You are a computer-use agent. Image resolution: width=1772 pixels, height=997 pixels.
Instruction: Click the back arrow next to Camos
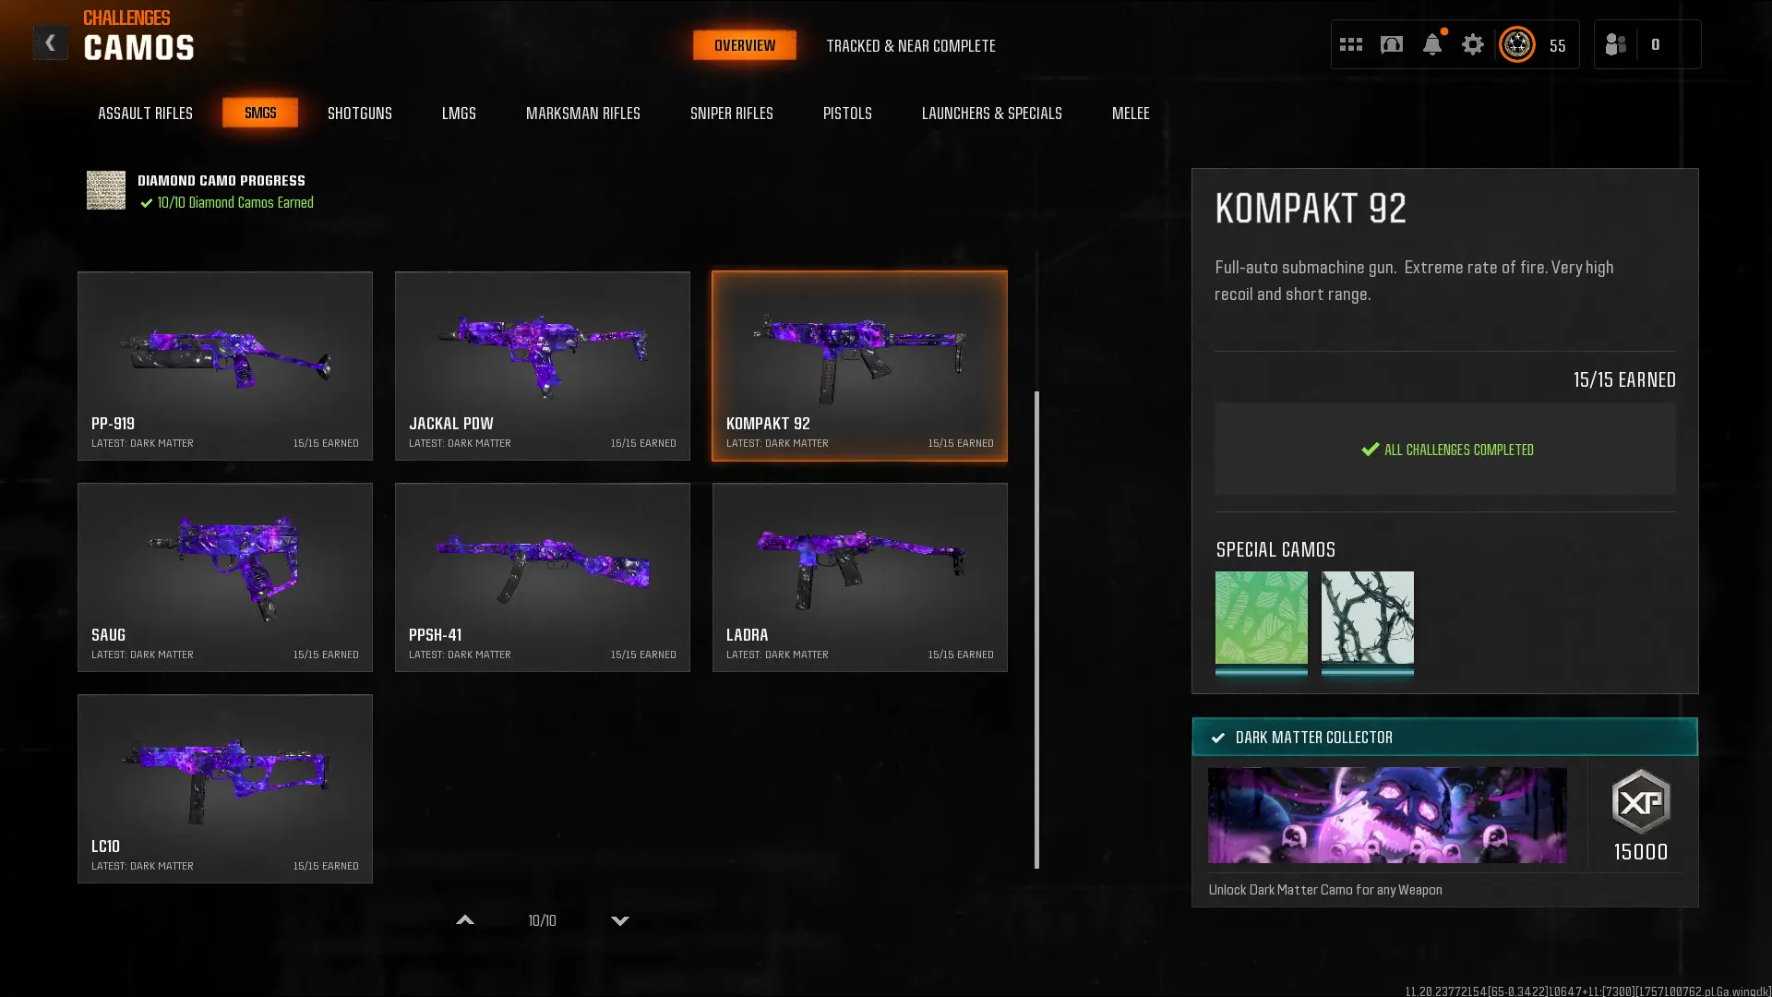point(50,43)
